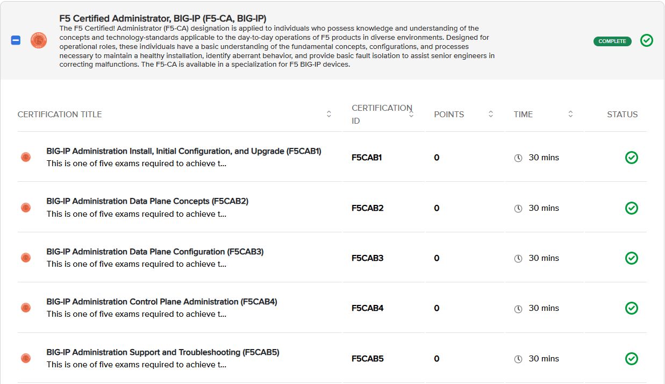665x384 pixels.
Task: Collapse the F5 Certified Administrator section
Action: click(16, 40)
